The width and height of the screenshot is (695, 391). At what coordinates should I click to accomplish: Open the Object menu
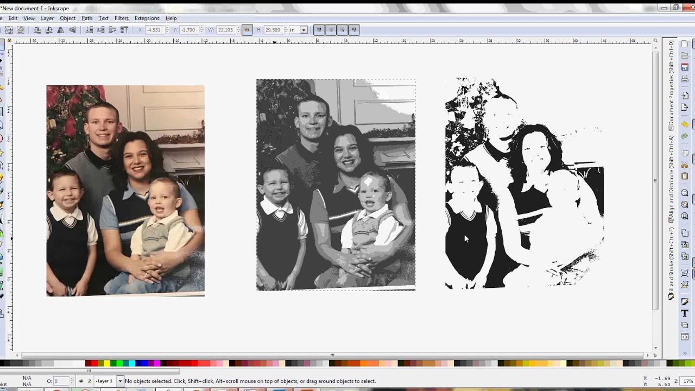coord(68,18)
